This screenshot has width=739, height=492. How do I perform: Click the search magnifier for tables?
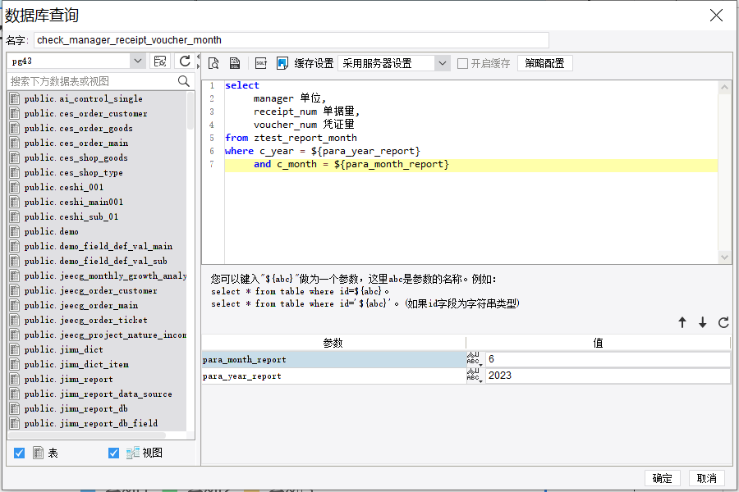click(184, 81)
